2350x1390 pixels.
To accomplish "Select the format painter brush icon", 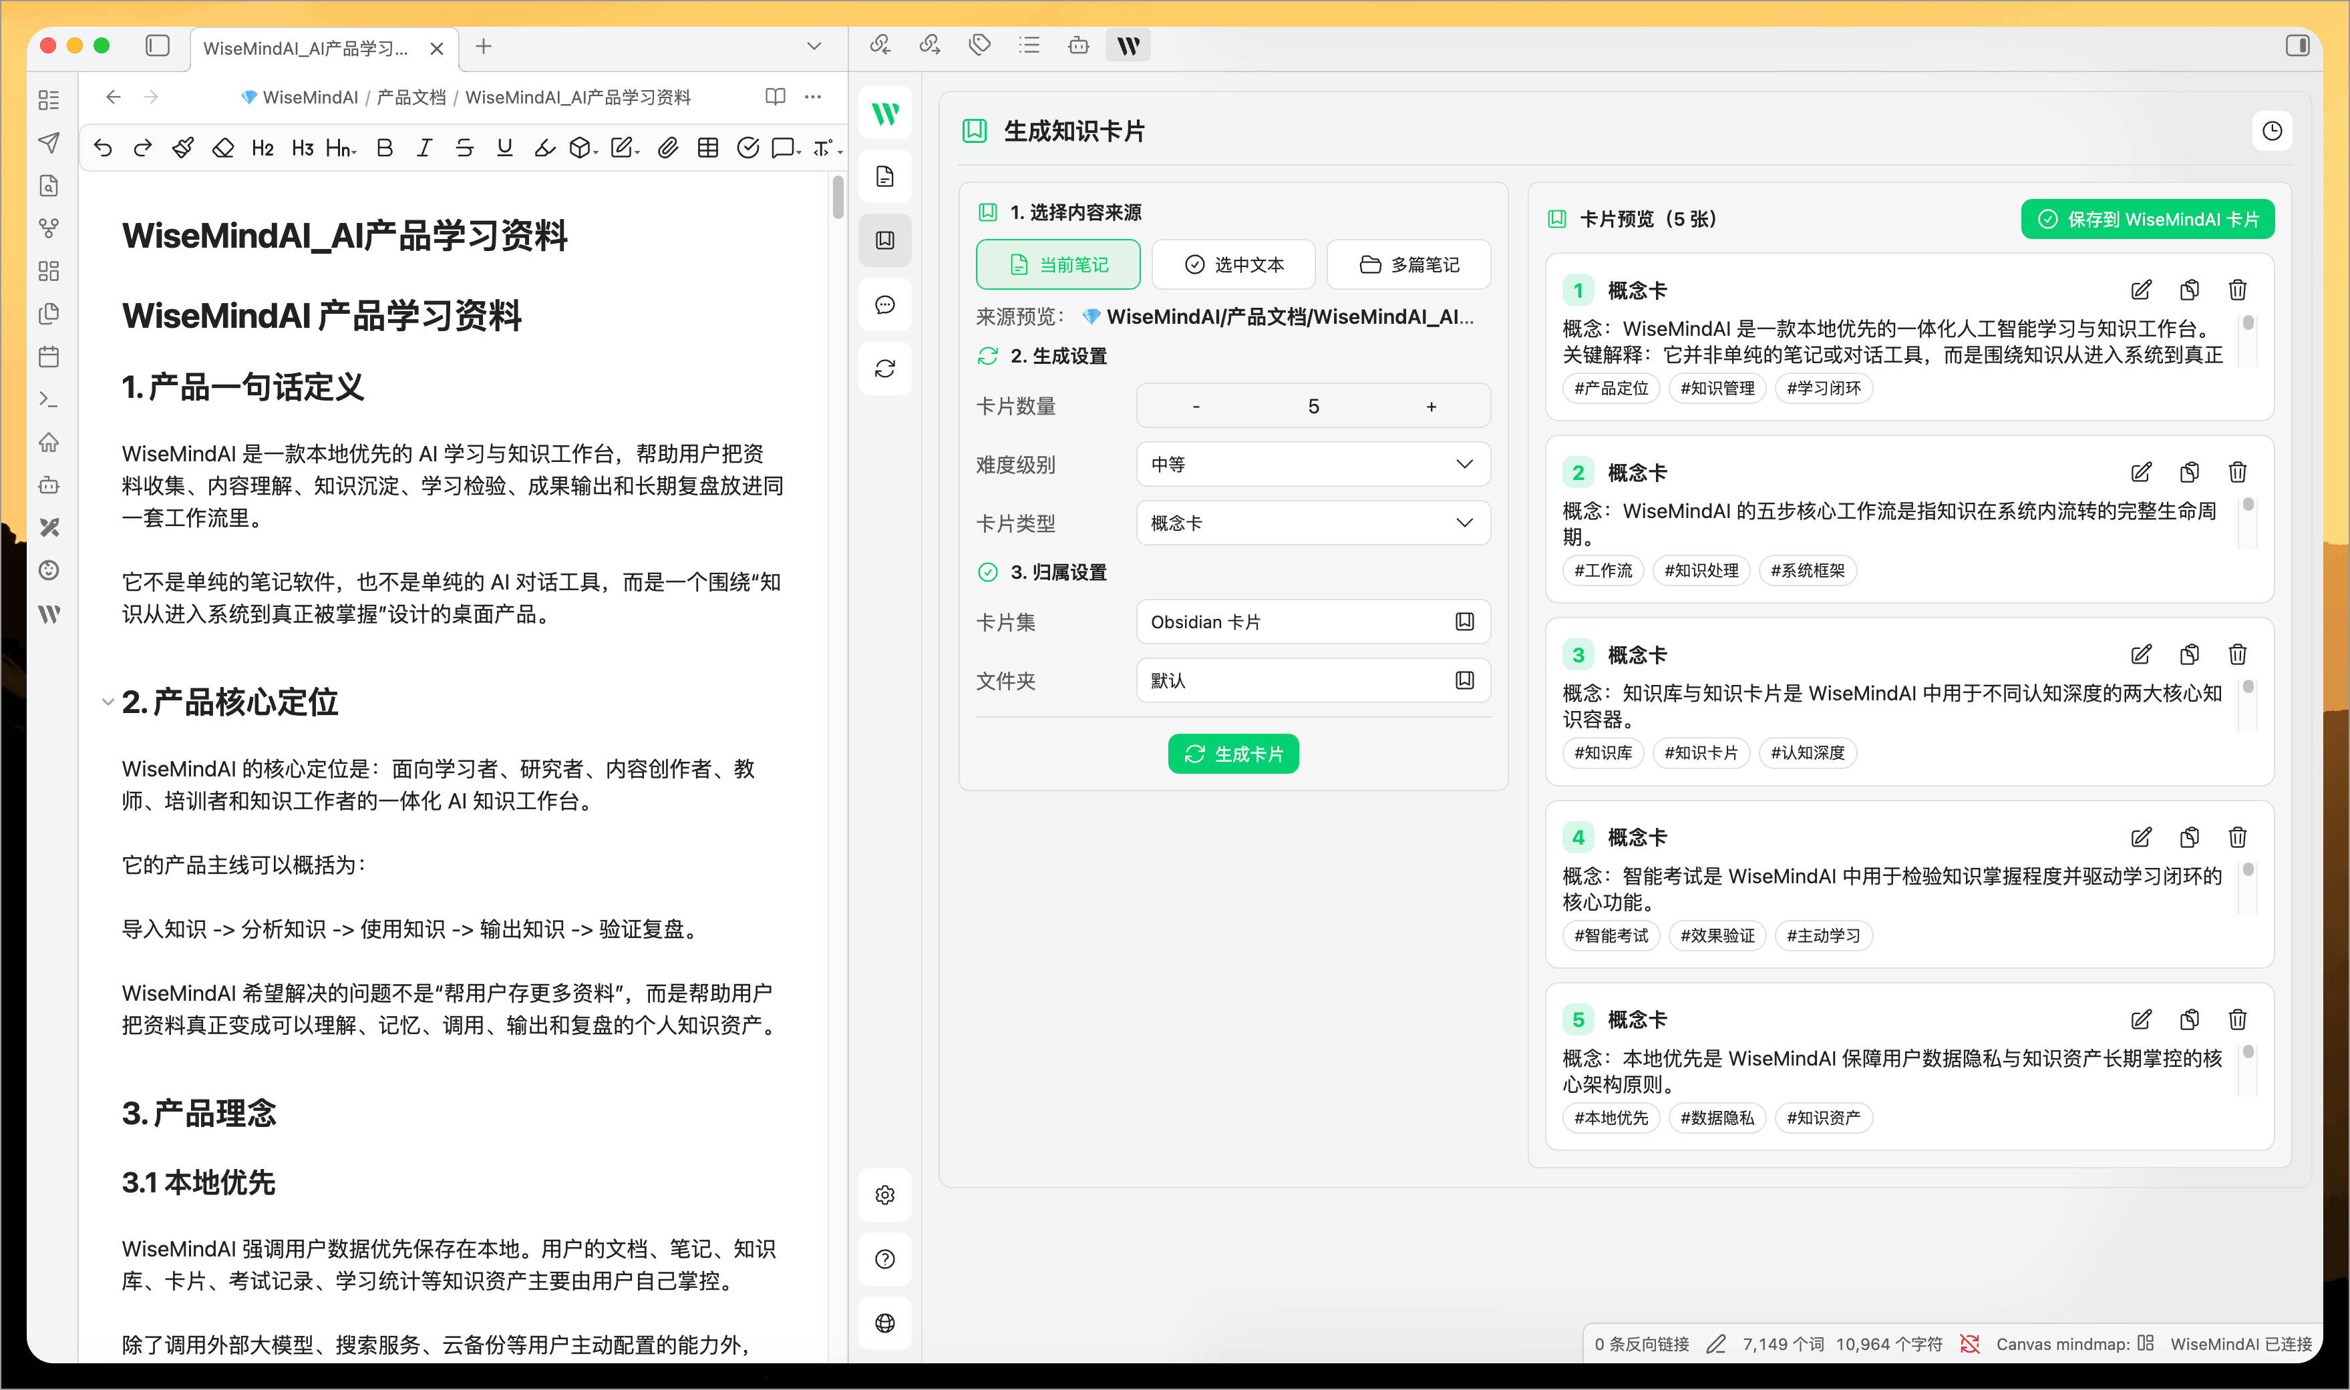I will (183, 148).
